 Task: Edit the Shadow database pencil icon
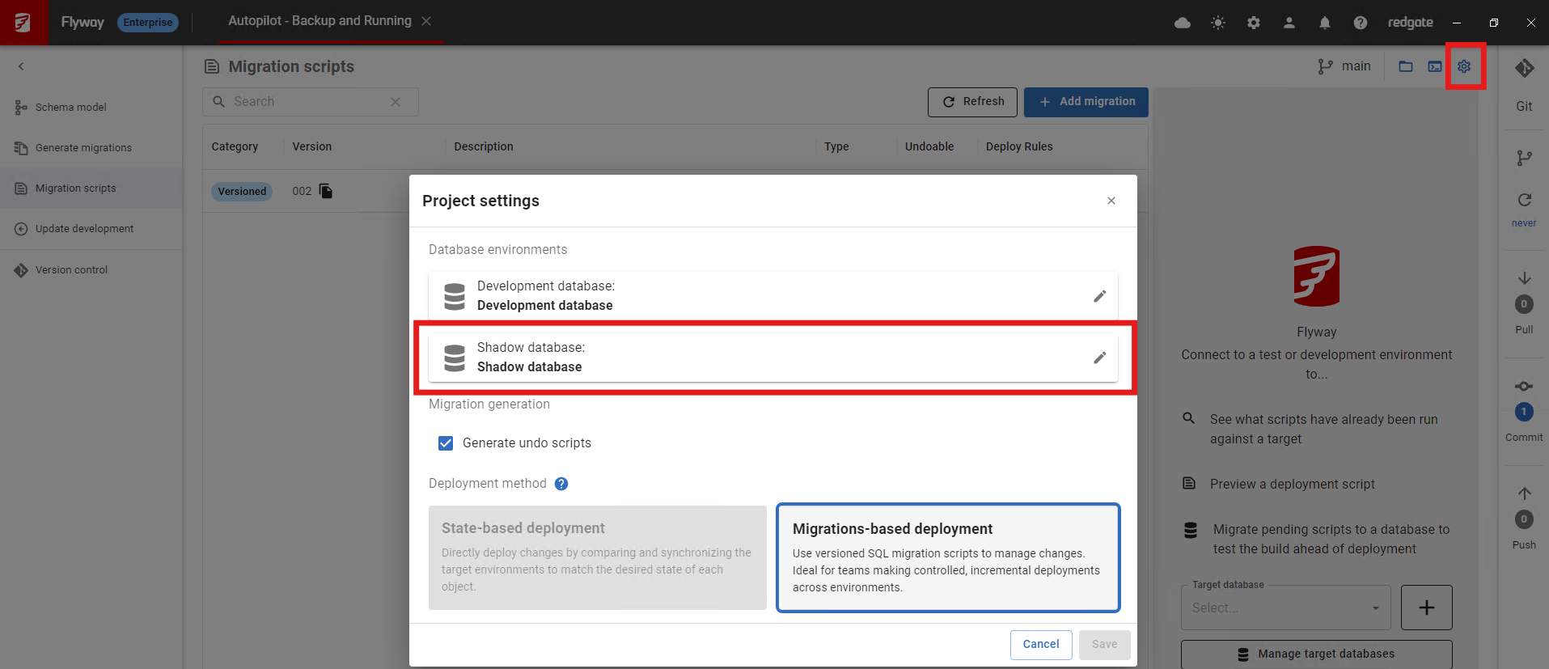(x=1099, y=358)
